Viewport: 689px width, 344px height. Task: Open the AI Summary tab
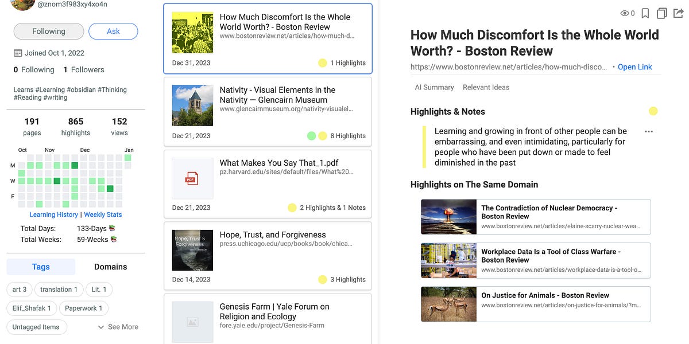click(434, 87)
